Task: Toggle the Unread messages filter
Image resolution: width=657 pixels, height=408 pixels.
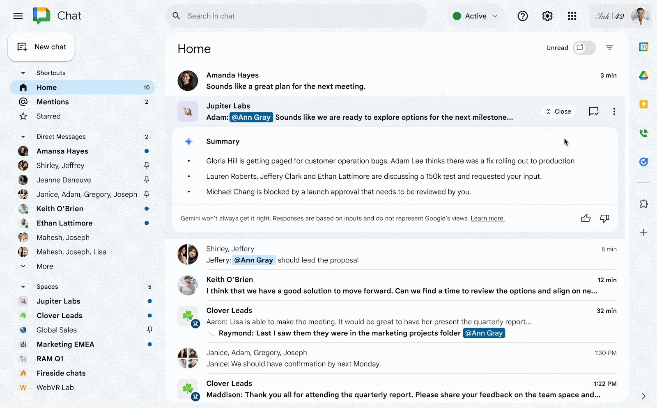Action: coord(584,48)
